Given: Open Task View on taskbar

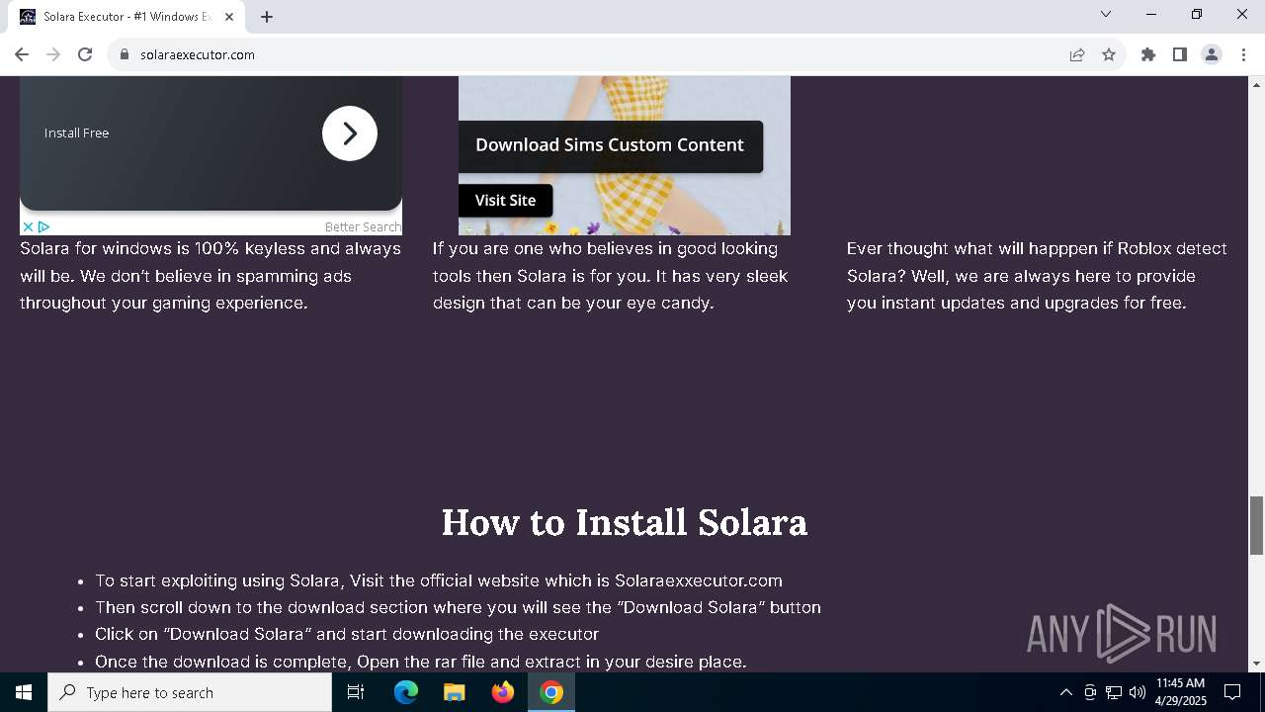Looking at the screenshot, I should coord(356,692).
